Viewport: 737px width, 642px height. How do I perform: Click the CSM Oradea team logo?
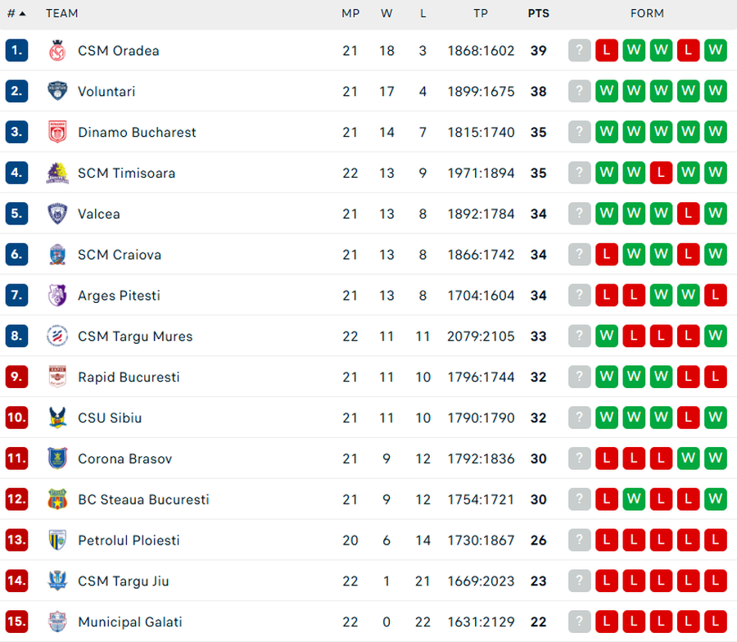[57, 51]
